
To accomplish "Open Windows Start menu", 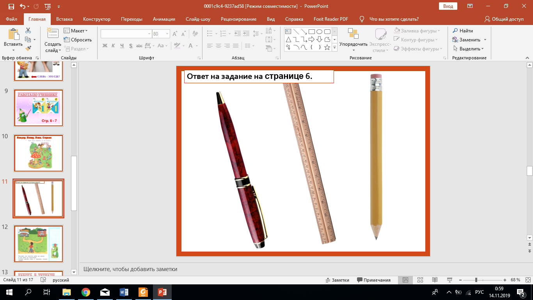I will (x=9, y=292).
